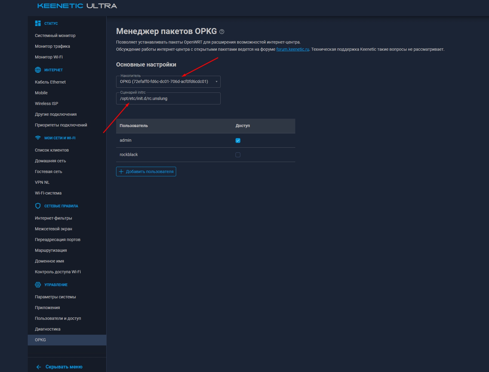Click the help icon next to OPKG title
The width and height of the screenshot is (489, 372).
[222, 31]
